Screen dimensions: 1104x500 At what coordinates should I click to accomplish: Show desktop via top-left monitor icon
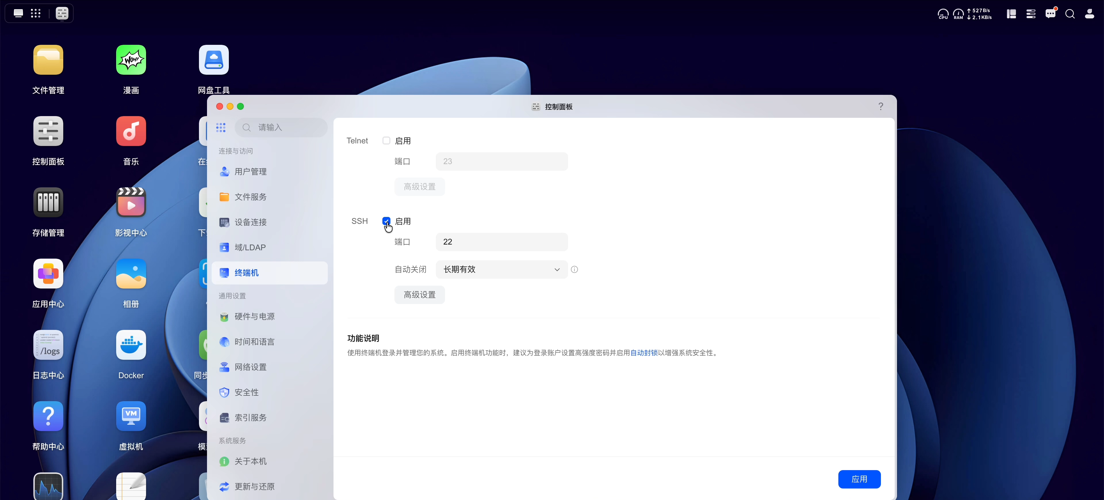(18, 13)
